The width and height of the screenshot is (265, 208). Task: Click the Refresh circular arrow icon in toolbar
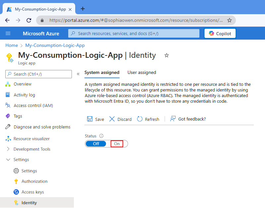pos(139,119)
